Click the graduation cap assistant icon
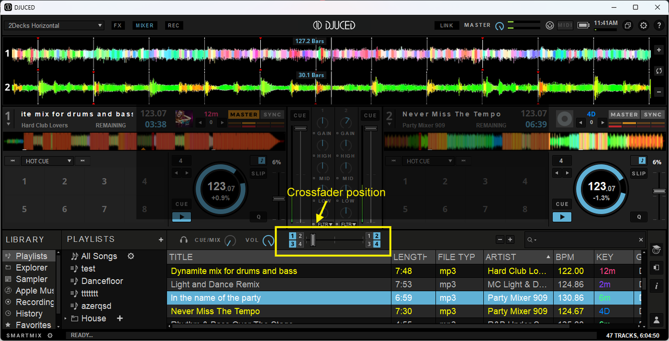Image resolution: width=669 pixels, height=341 pixels. coord(656,250)
